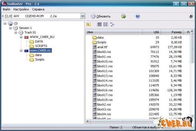Select the block18.rss file icon
Image resolution: width=196 pixels, height=131 pixels.
[95, 100]
